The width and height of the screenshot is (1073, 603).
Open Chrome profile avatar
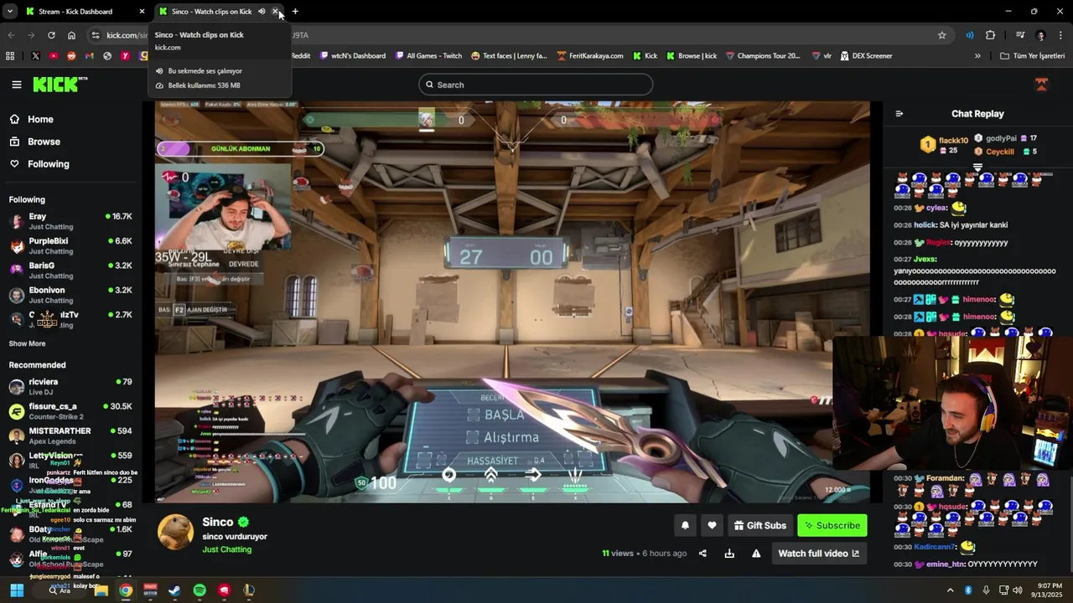(x=1041, y=35)
